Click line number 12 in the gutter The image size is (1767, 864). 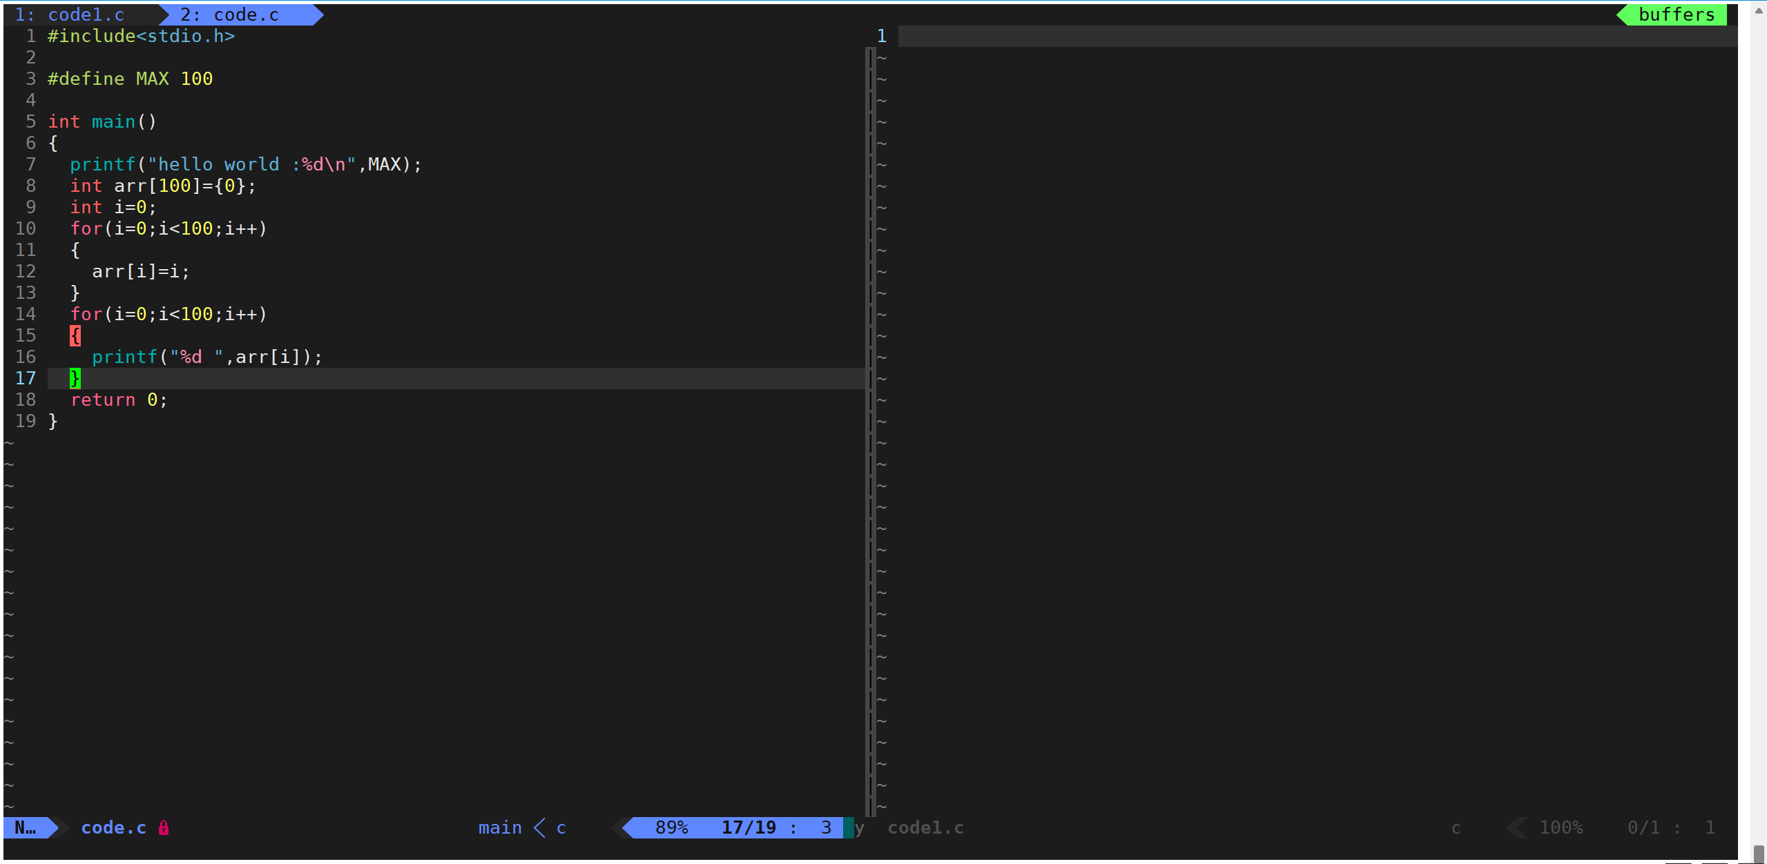26,271
